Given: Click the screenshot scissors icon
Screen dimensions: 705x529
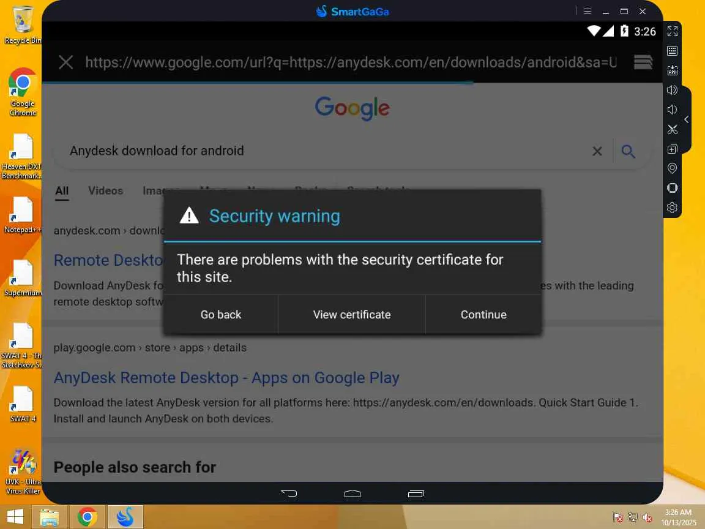Looking at the screenshot, I should (672, 130).
